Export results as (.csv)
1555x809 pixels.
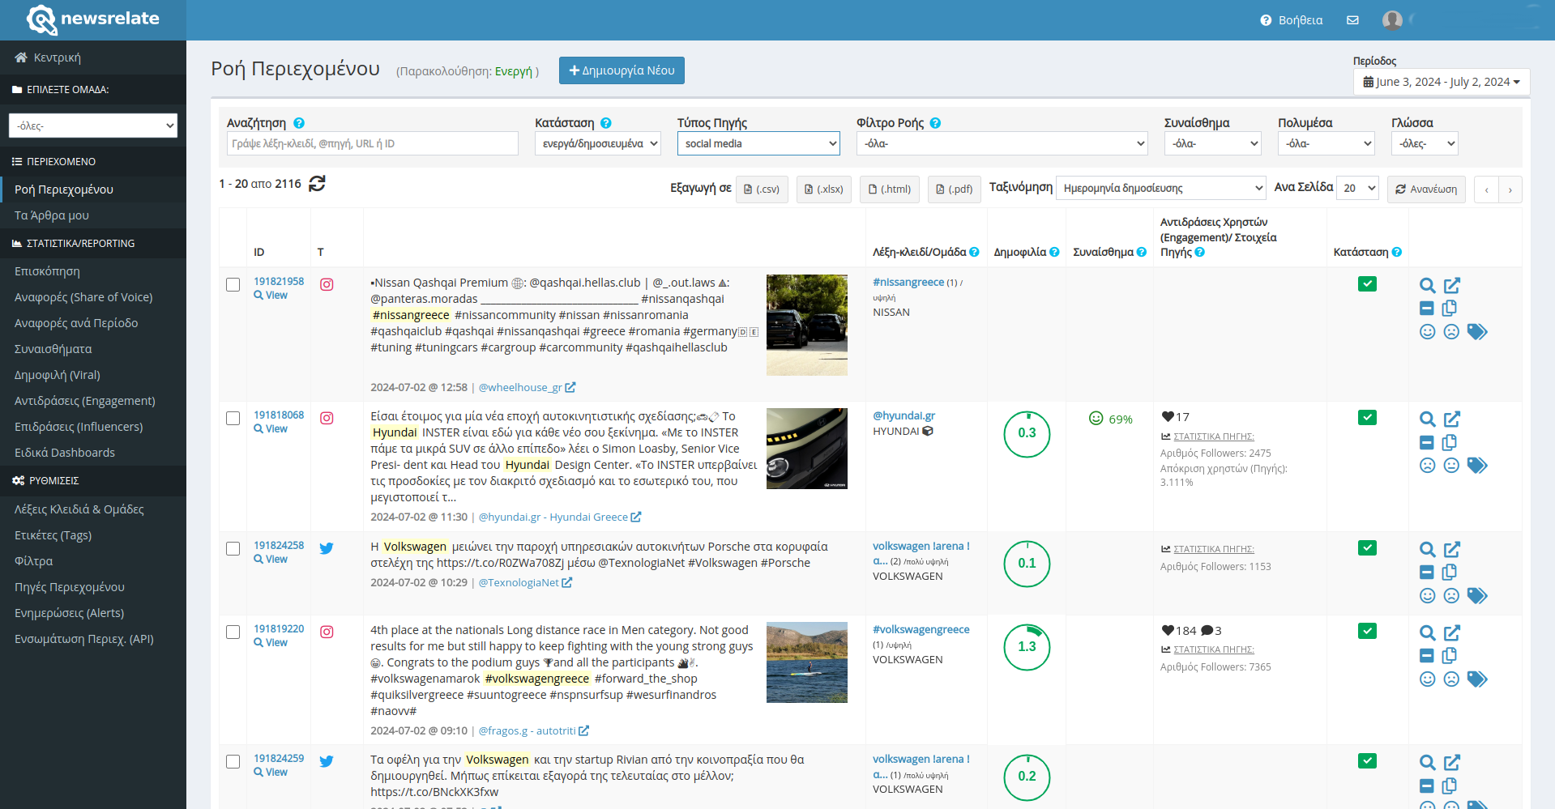pos(762,189)
